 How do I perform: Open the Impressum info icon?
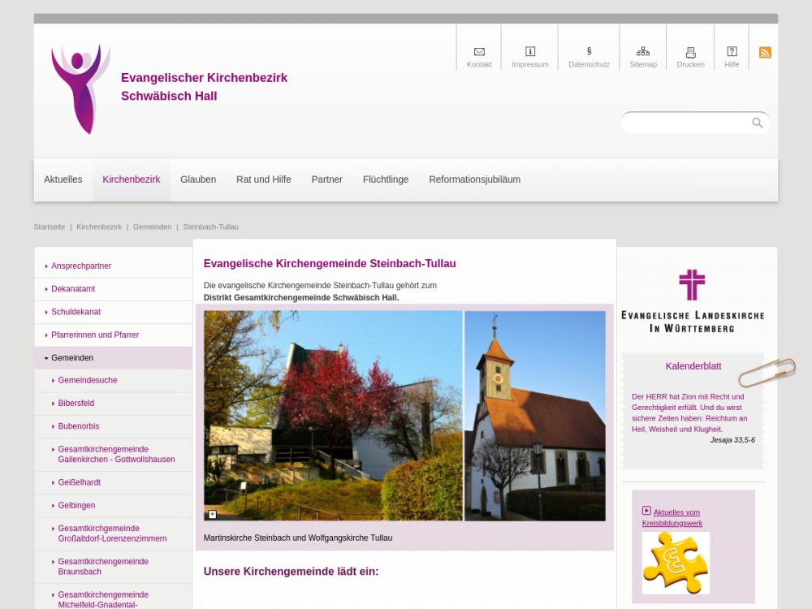tap(530, 52)
